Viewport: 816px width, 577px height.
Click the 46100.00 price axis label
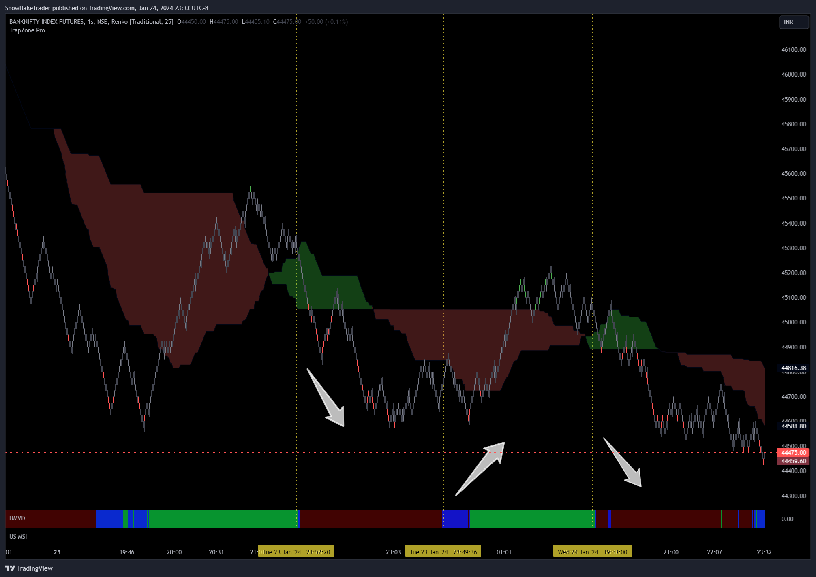click(x=793, y=50)
